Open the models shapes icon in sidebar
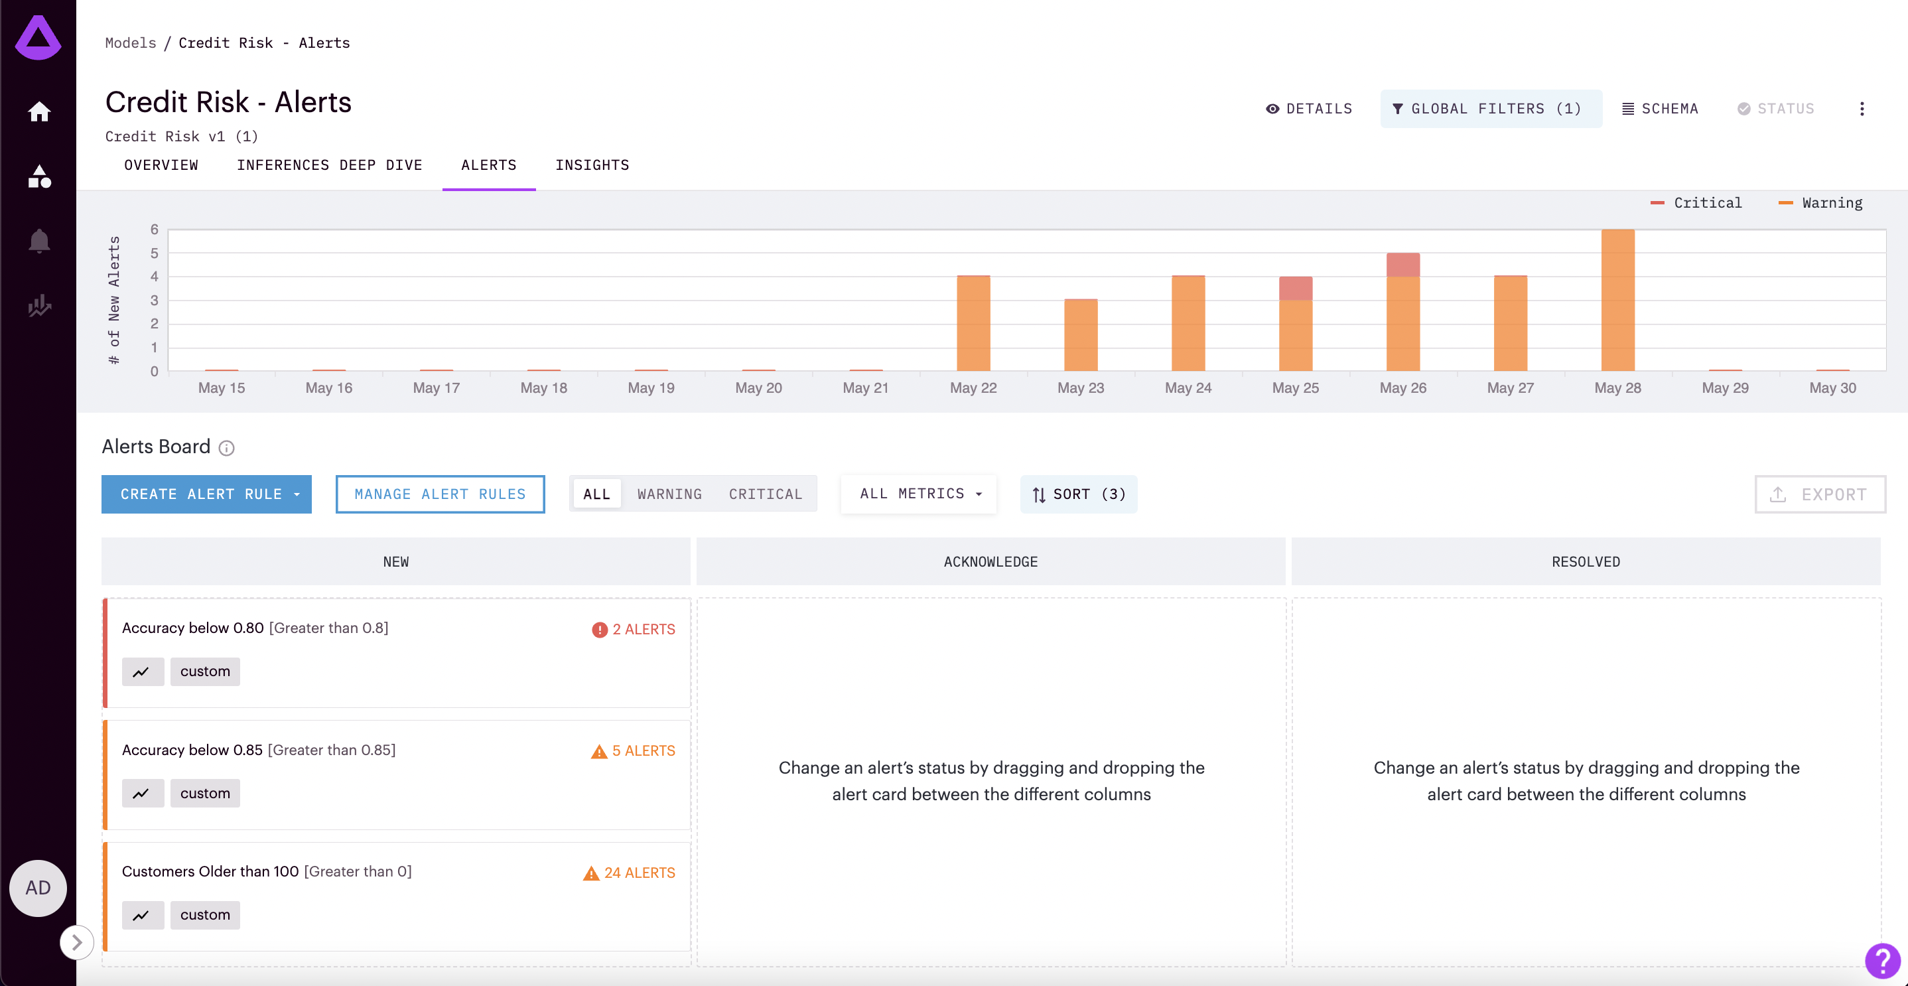The image size is (1908, 986). (38, 176)
